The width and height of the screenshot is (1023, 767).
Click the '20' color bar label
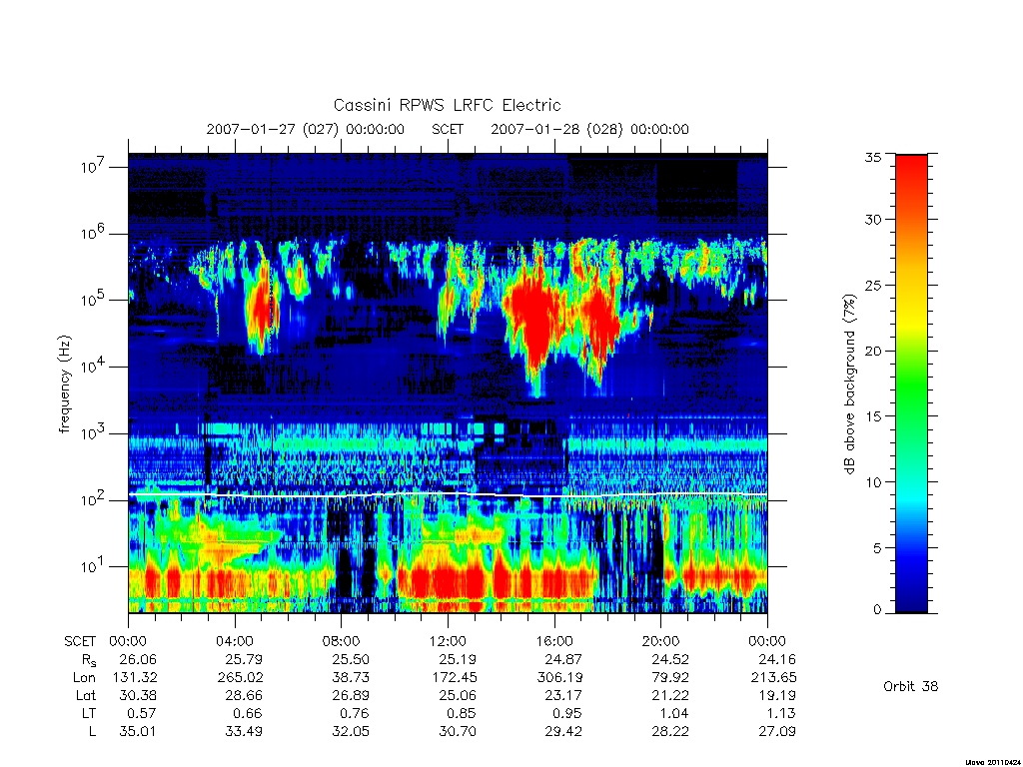873,351
